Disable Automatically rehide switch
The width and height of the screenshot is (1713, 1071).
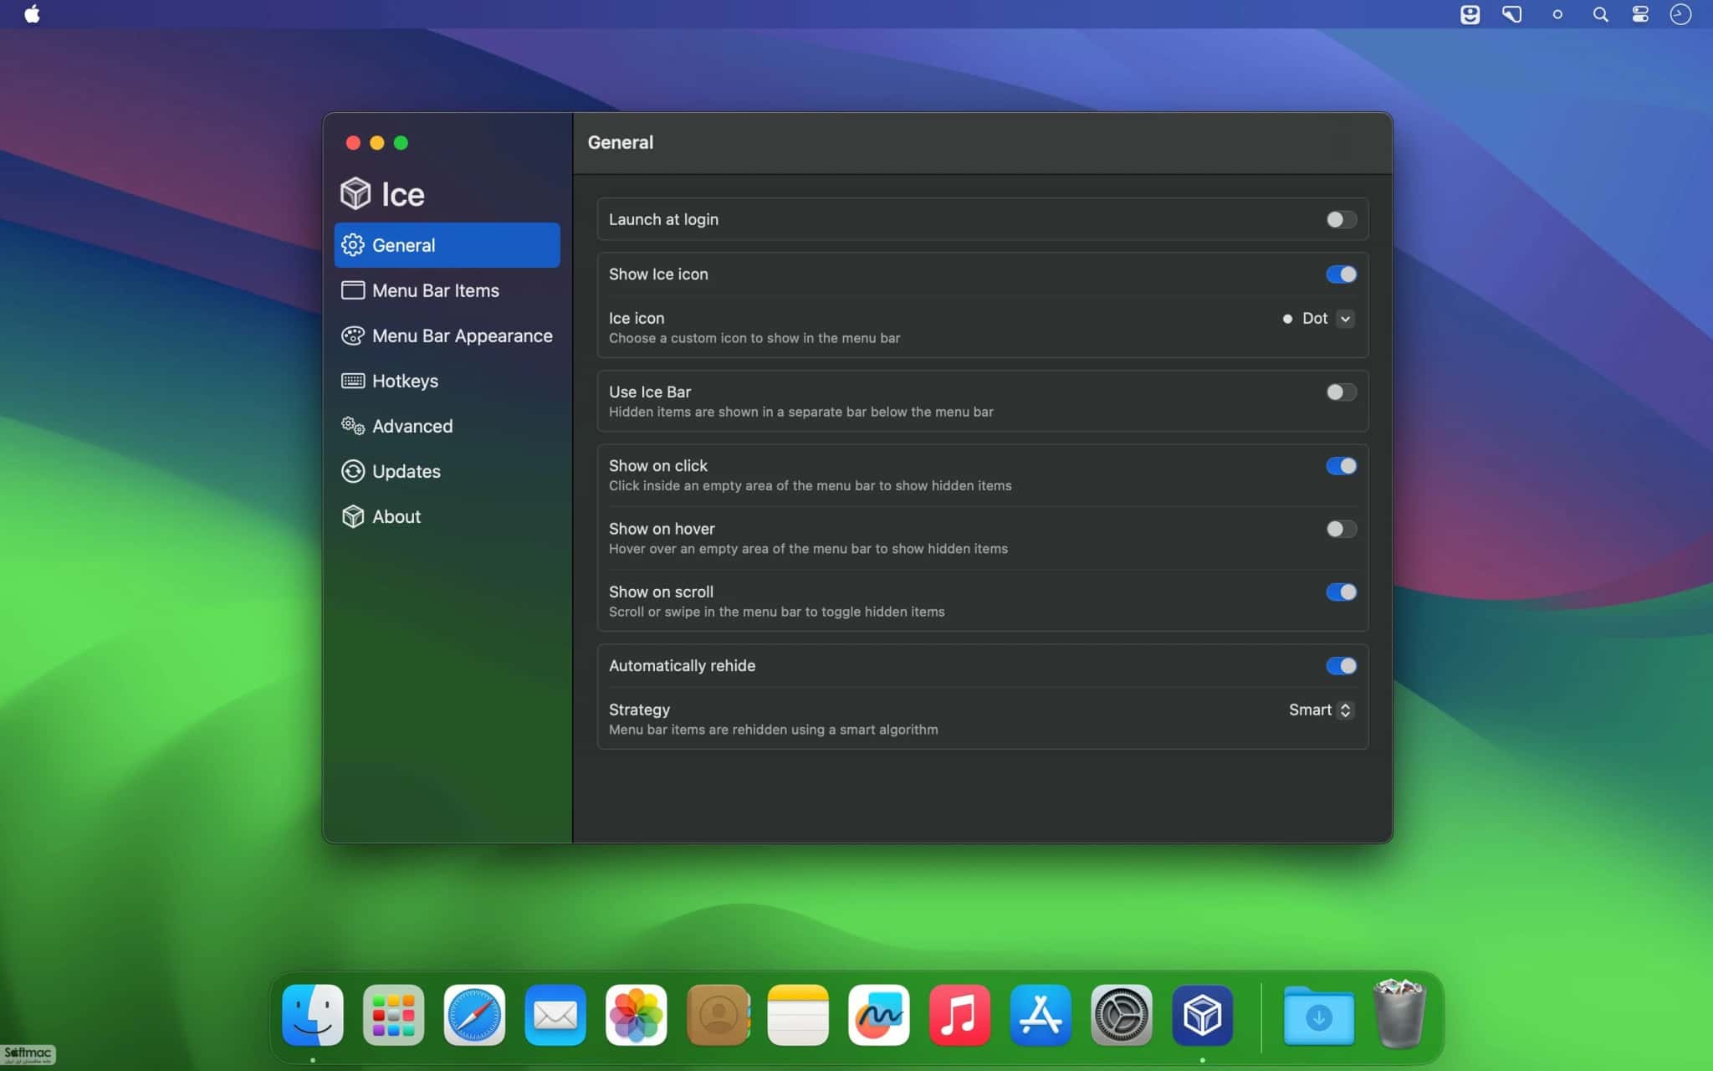[1341, 666]
